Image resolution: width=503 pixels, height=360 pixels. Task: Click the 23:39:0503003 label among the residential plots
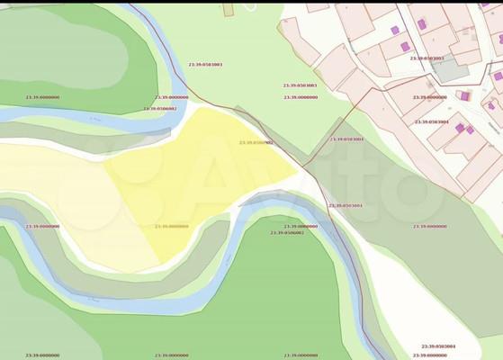pos(427,58)
